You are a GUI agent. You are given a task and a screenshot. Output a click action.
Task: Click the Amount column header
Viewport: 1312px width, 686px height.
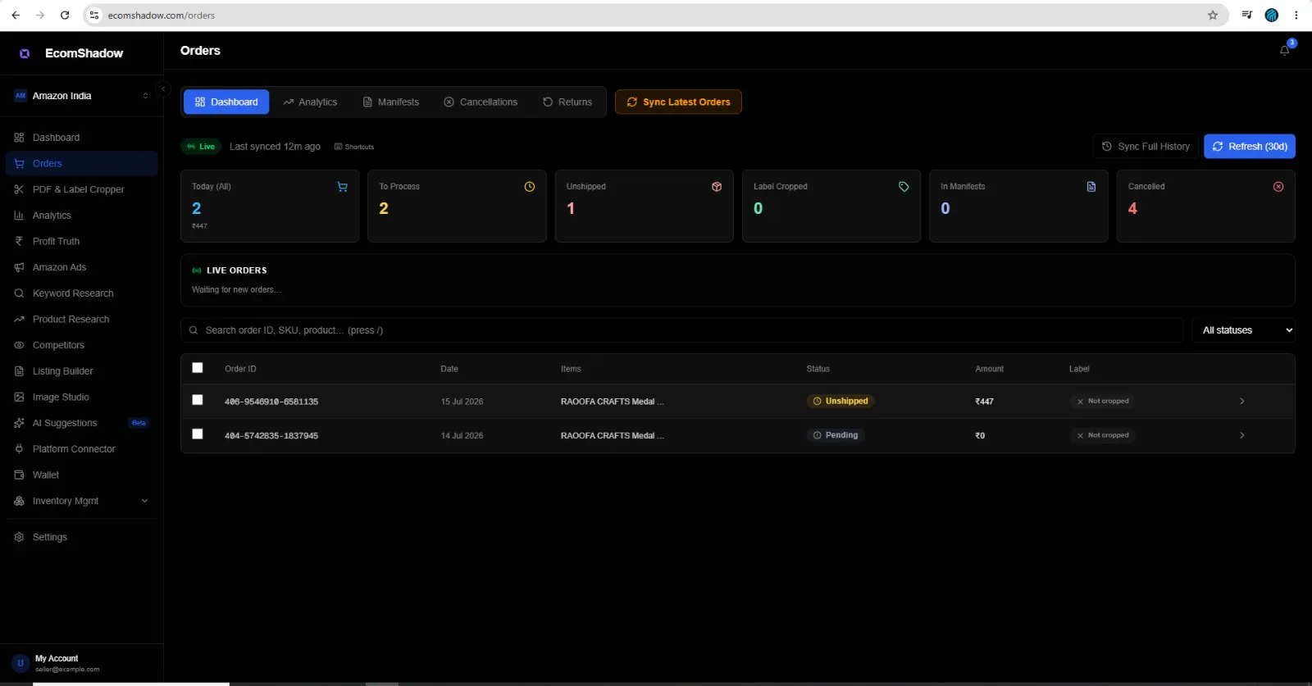[x=989, y=369]
